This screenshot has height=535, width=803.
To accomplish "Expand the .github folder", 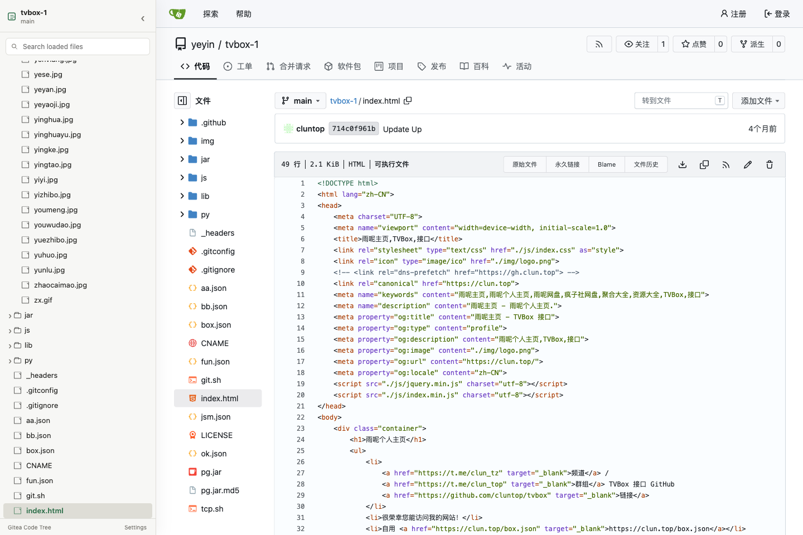I will [182, 123].
